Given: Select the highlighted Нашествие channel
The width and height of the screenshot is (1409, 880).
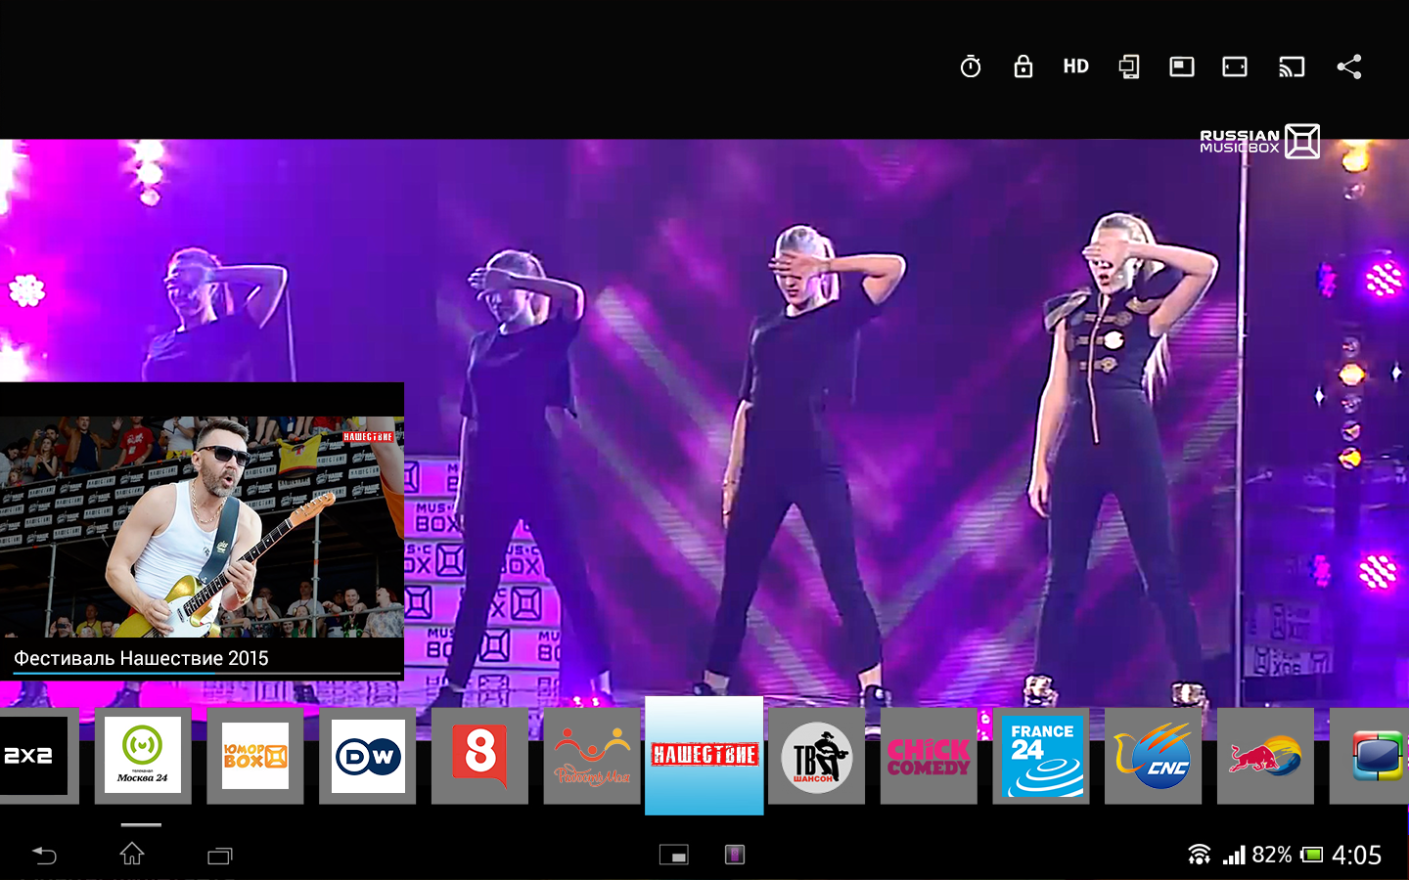Looking at the screenshot, I should [x=704, y=755].
